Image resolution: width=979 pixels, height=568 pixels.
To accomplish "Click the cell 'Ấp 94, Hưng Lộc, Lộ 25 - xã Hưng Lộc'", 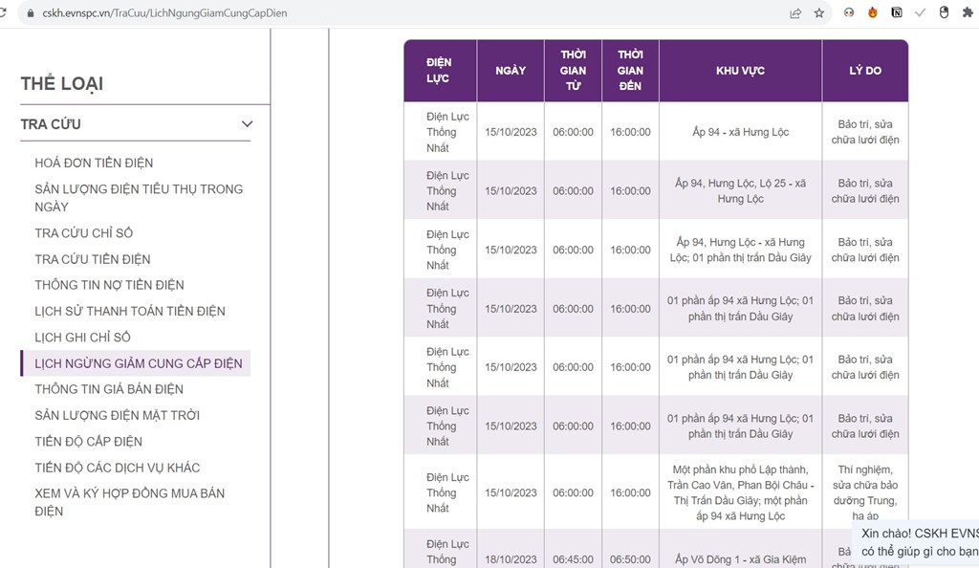I will point(741,191).
